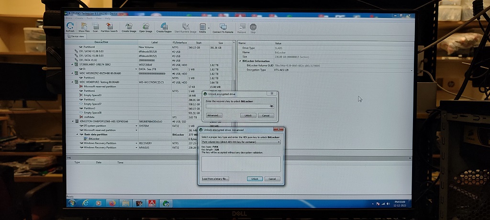
Task: Collapse the WDC WD40PURZ-Testing drive node
Action: [73, 82]
